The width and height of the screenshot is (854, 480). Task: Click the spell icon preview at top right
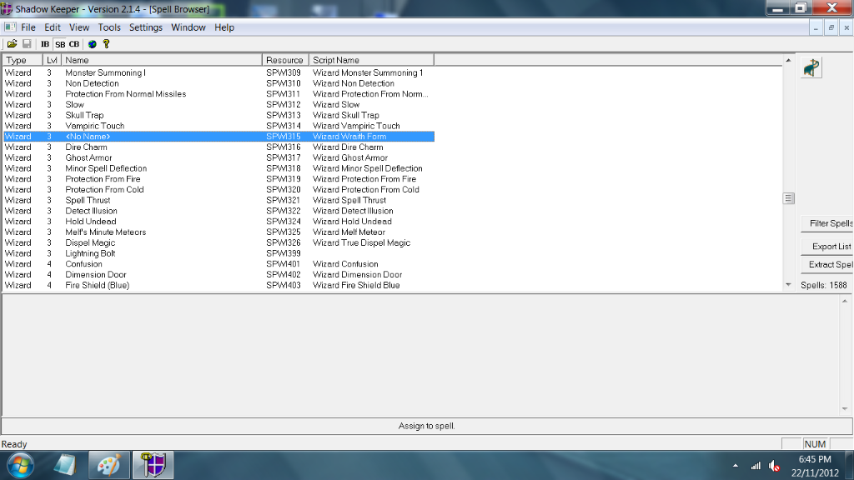(x=811, y=68)
